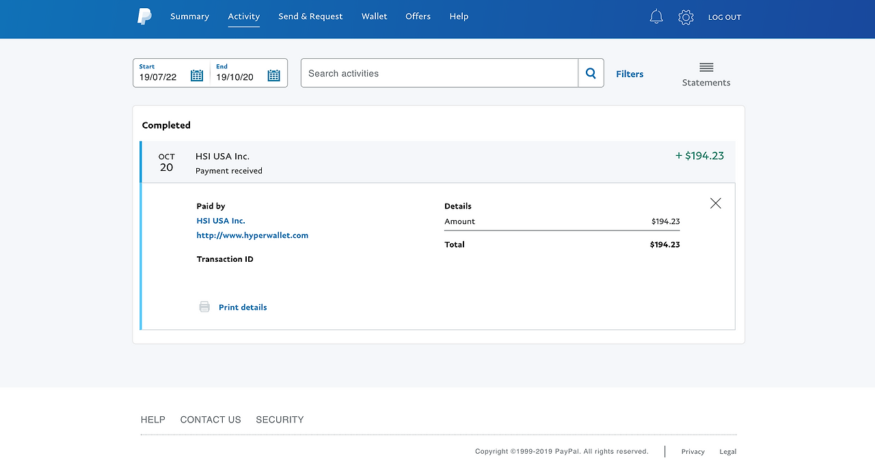Open Send & Request page
Image resolution: width=875 pixels, height=460 pixels.
(310, 16)
